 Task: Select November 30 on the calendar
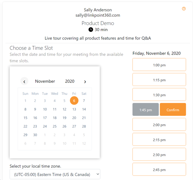click(35, 135)
